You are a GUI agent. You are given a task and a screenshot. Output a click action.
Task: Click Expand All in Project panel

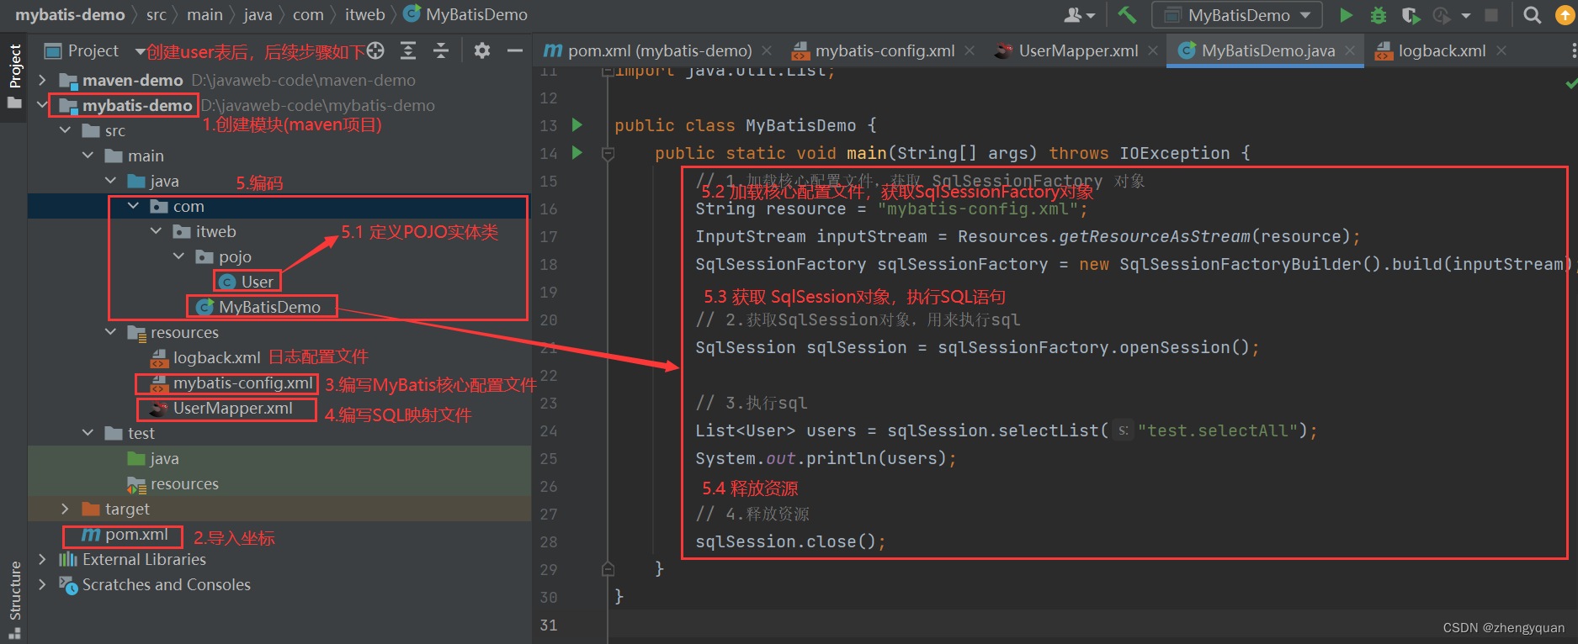[408, 50]
